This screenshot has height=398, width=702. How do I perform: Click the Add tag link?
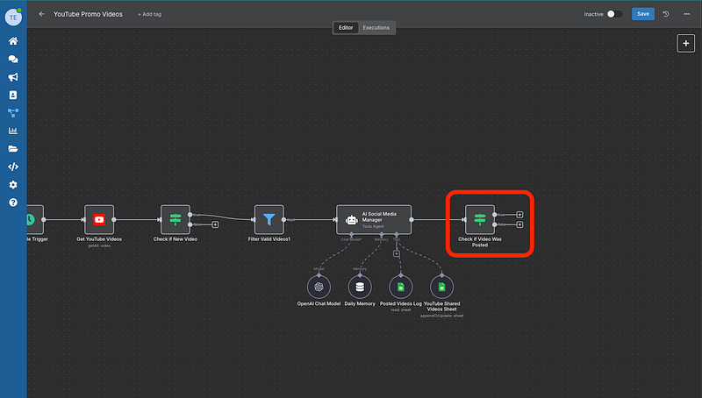pyautogui.click(x=150, y=15)
